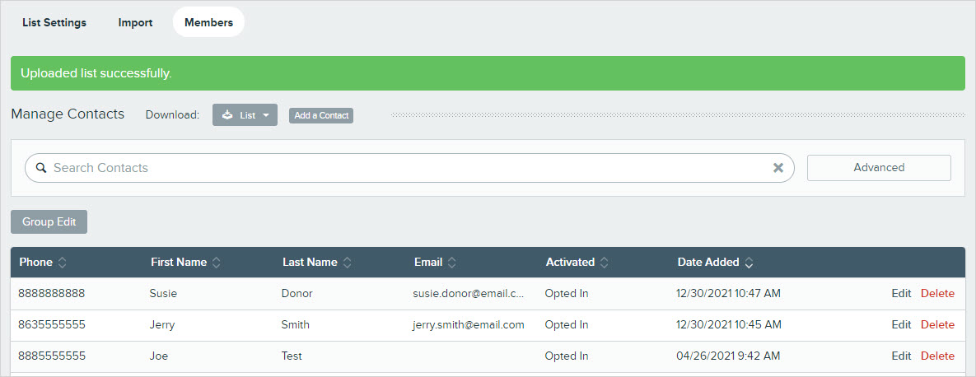Select the Members tab
The height and width of the screenshot is (377, 976).
(208, 22)
